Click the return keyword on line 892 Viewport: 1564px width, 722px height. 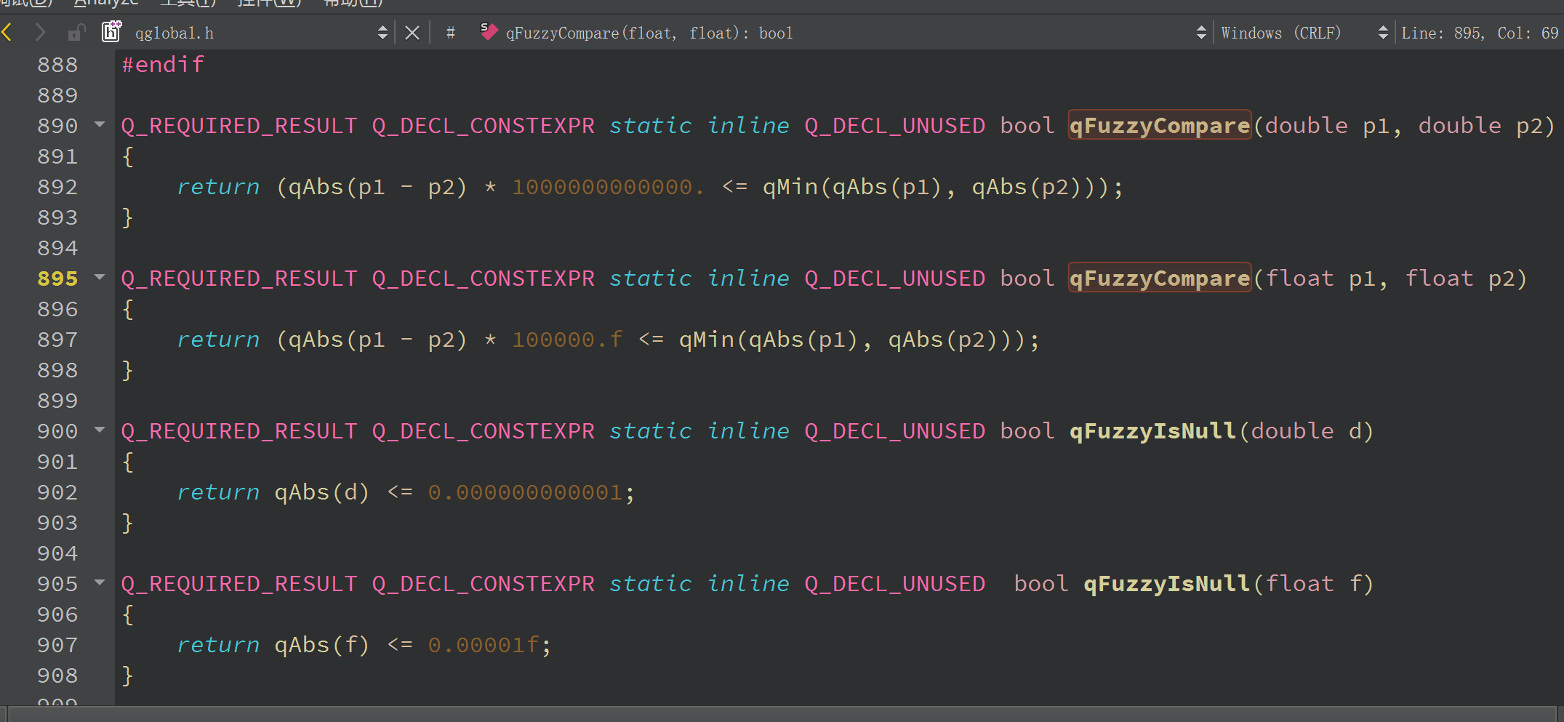point(218,188)
